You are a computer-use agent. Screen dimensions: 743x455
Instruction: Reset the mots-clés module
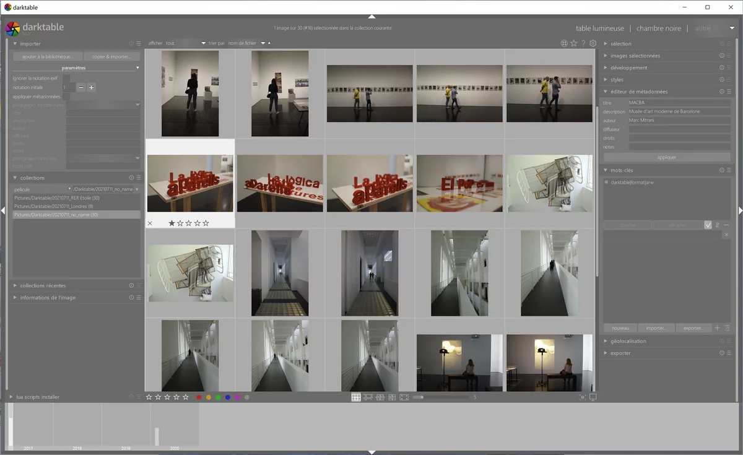[x=722, y=170]
